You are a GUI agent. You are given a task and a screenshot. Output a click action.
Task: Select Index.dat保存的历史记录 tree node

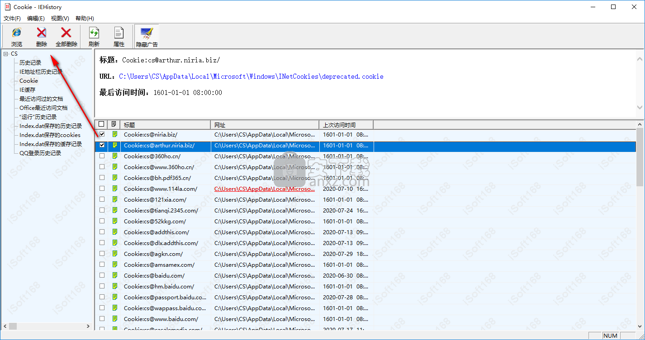click(51, 126)
